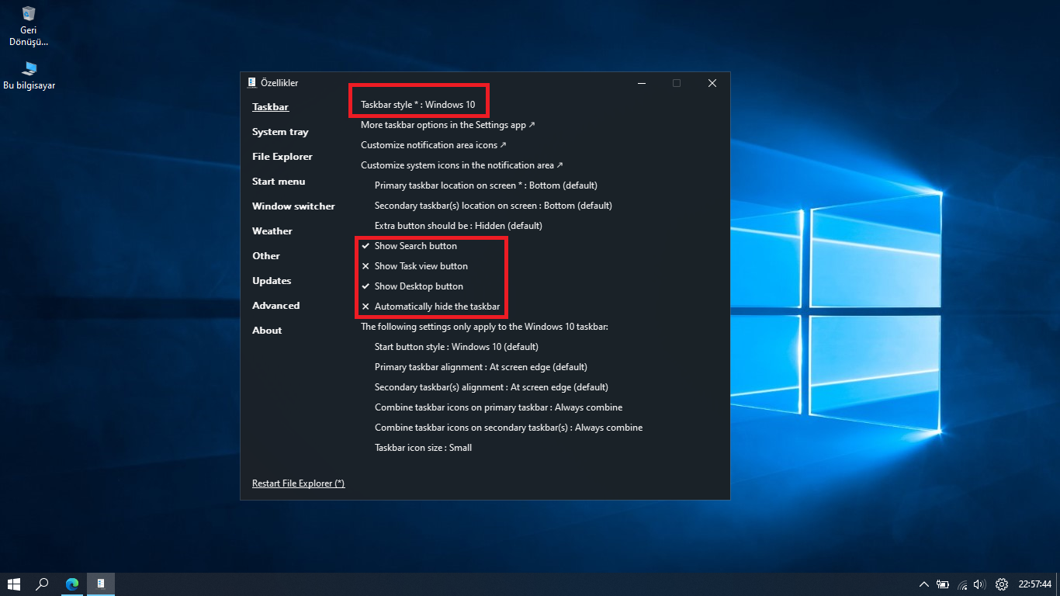Open the volume speaker tray icon
The image size is (1060, 596).
(x=979, y=584)
